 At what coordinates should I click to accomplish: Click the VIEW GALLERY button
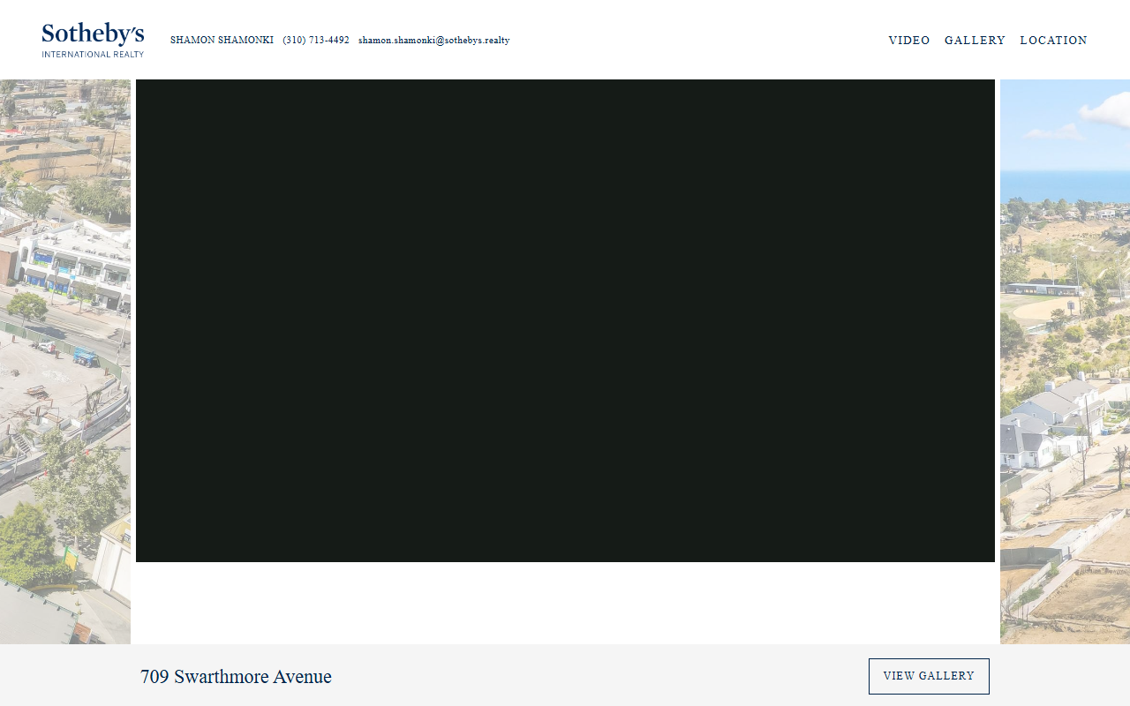929,676
